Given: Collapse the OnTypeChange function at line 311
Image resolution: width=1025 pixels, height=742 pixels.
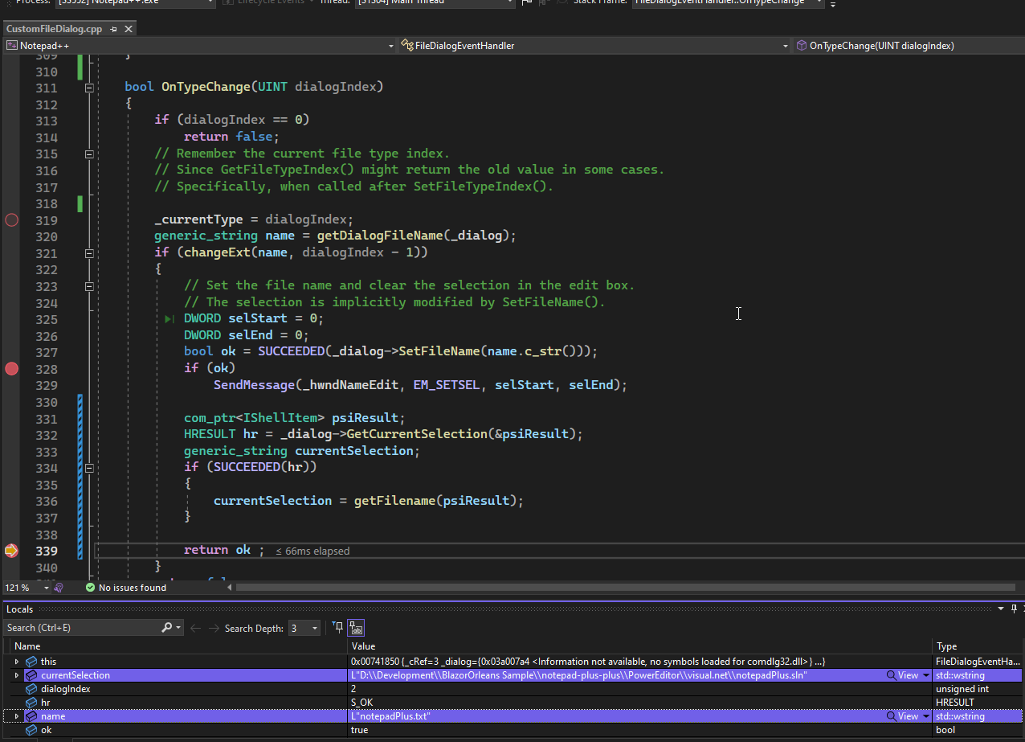Looking at the screenshot, I should pos(89,88).
